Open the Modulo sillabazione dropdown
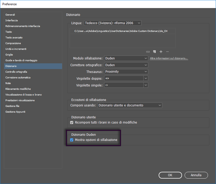The height and width of the screenshot is (184, 216). [x=126, y=58]
